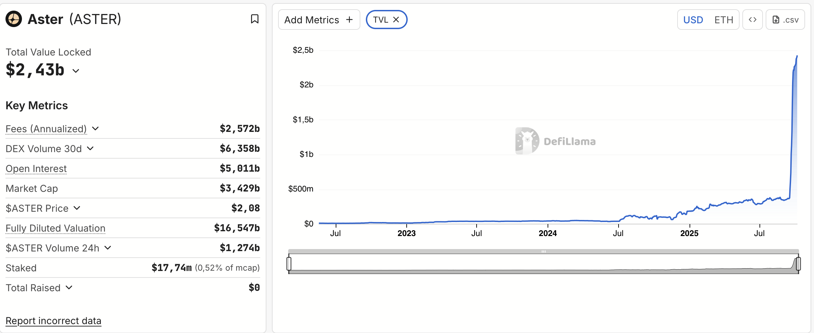Viewport: 814px width, 333px height.
Task: Toggle the TVL metric pill
Action: (x=380, y=20)
